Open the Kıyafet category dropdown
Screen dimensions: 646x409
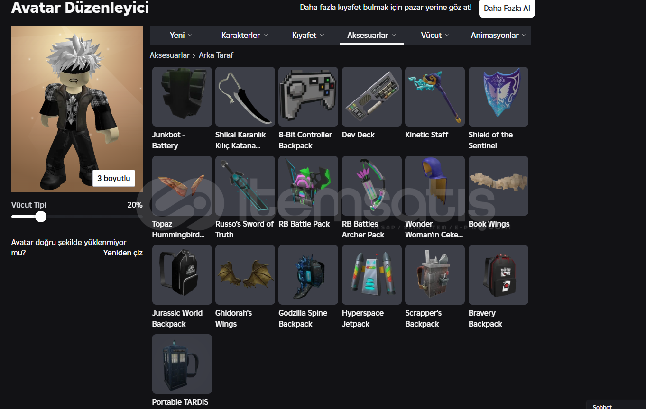tap(308, 35)
